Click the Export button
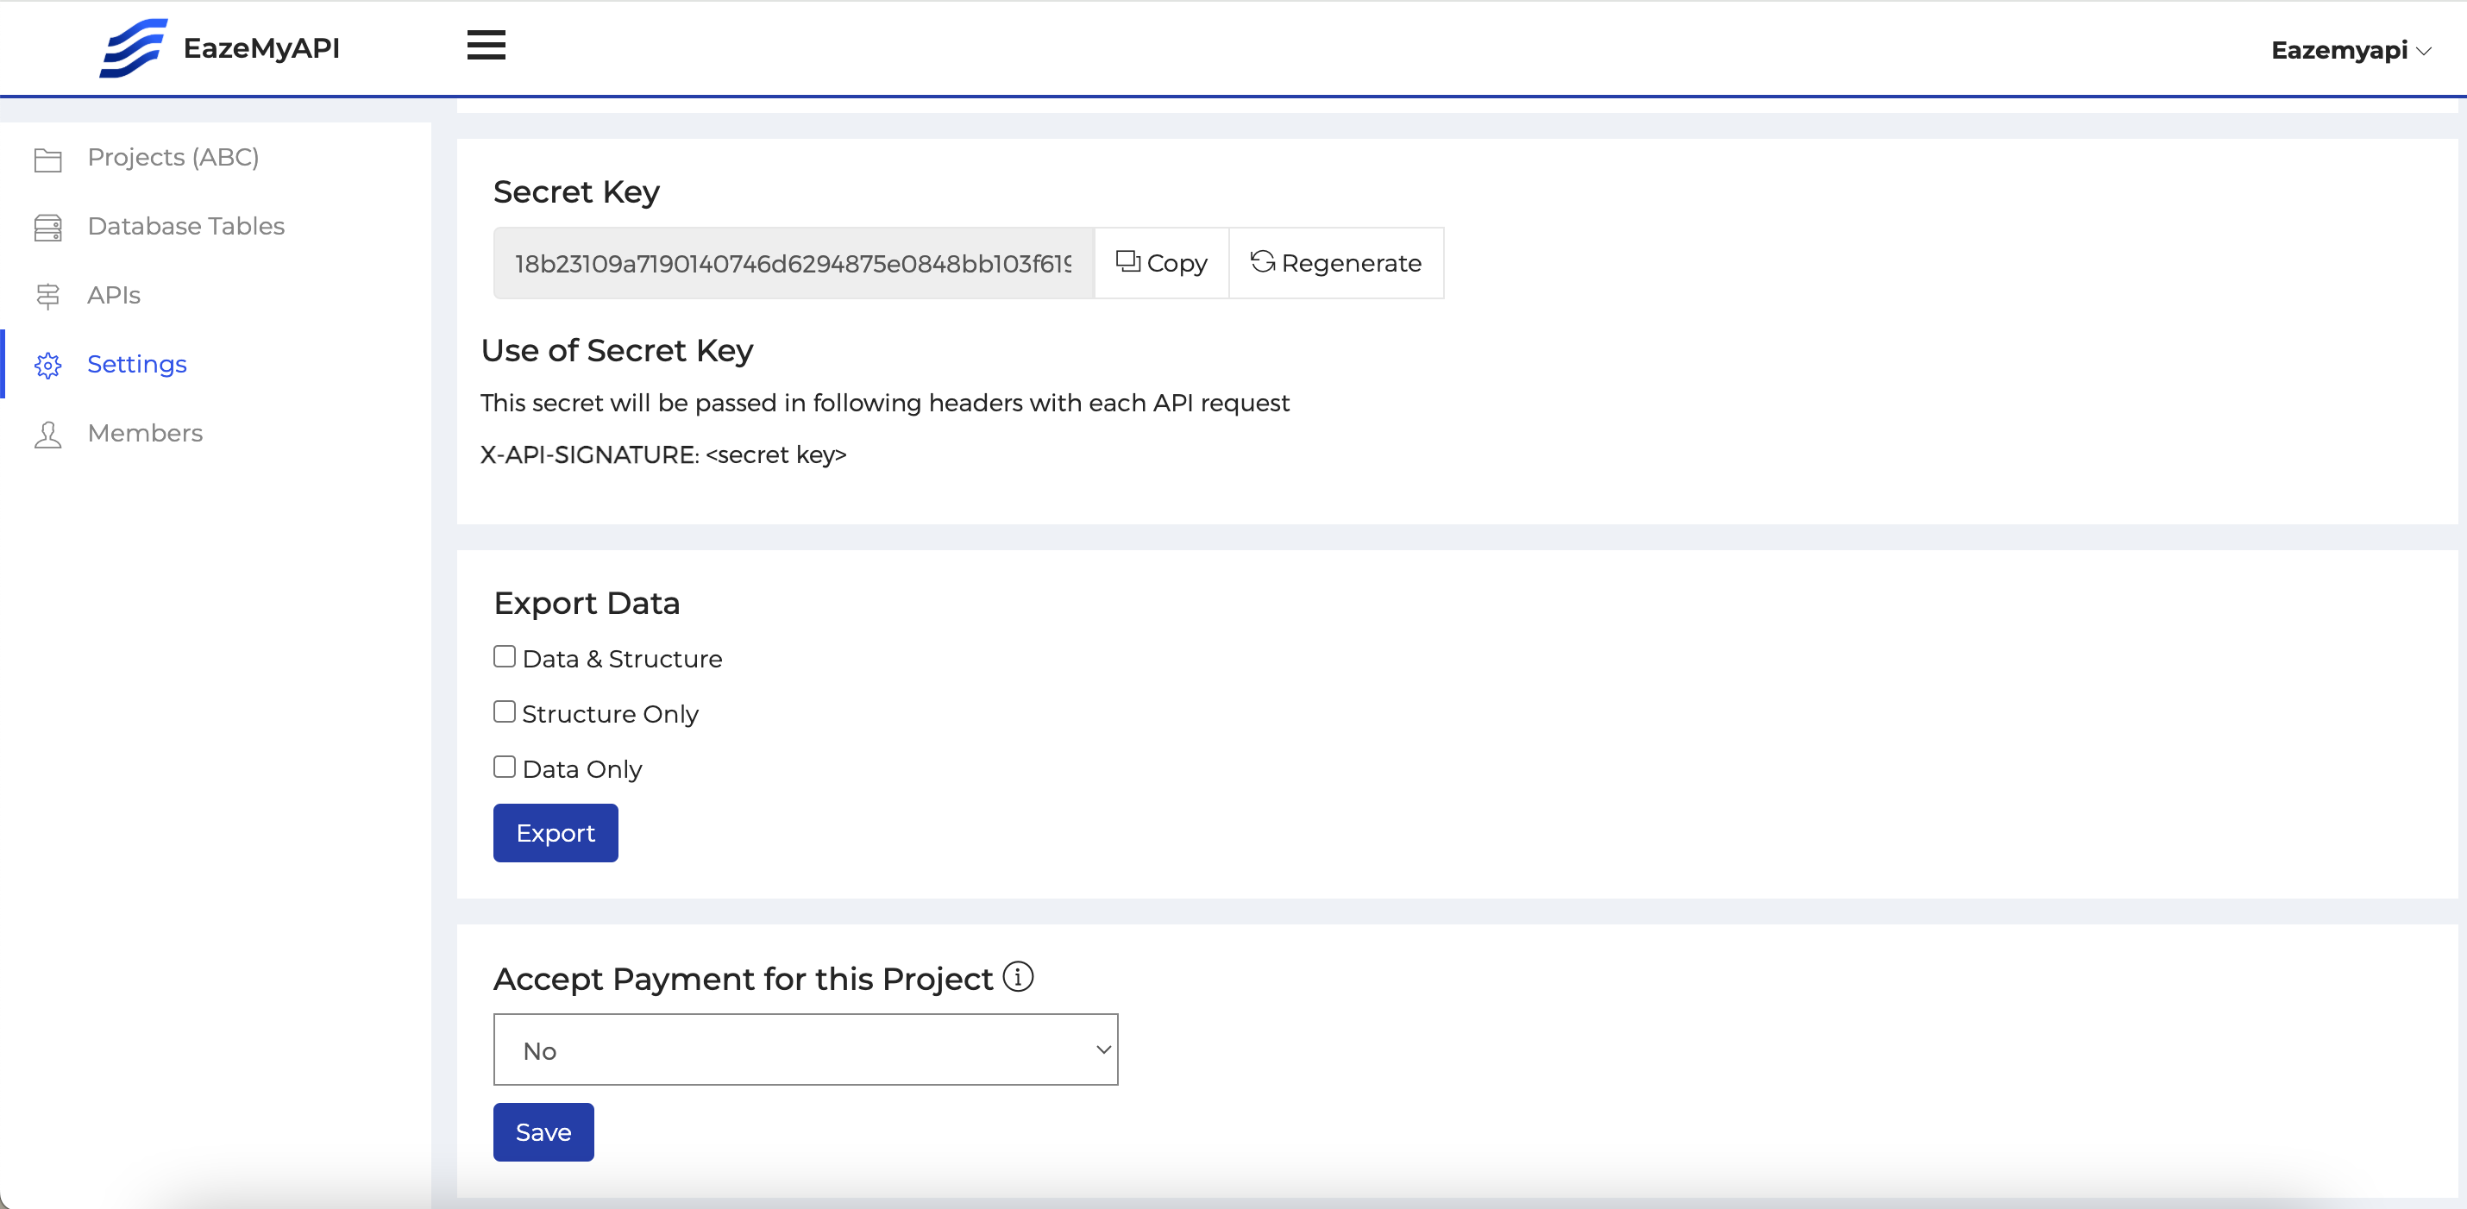 (555, 832)
